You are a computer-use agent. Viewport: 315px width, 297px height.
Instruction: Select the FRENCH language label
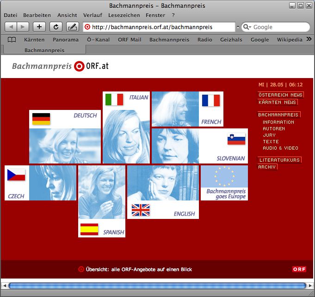pos(211,122)
